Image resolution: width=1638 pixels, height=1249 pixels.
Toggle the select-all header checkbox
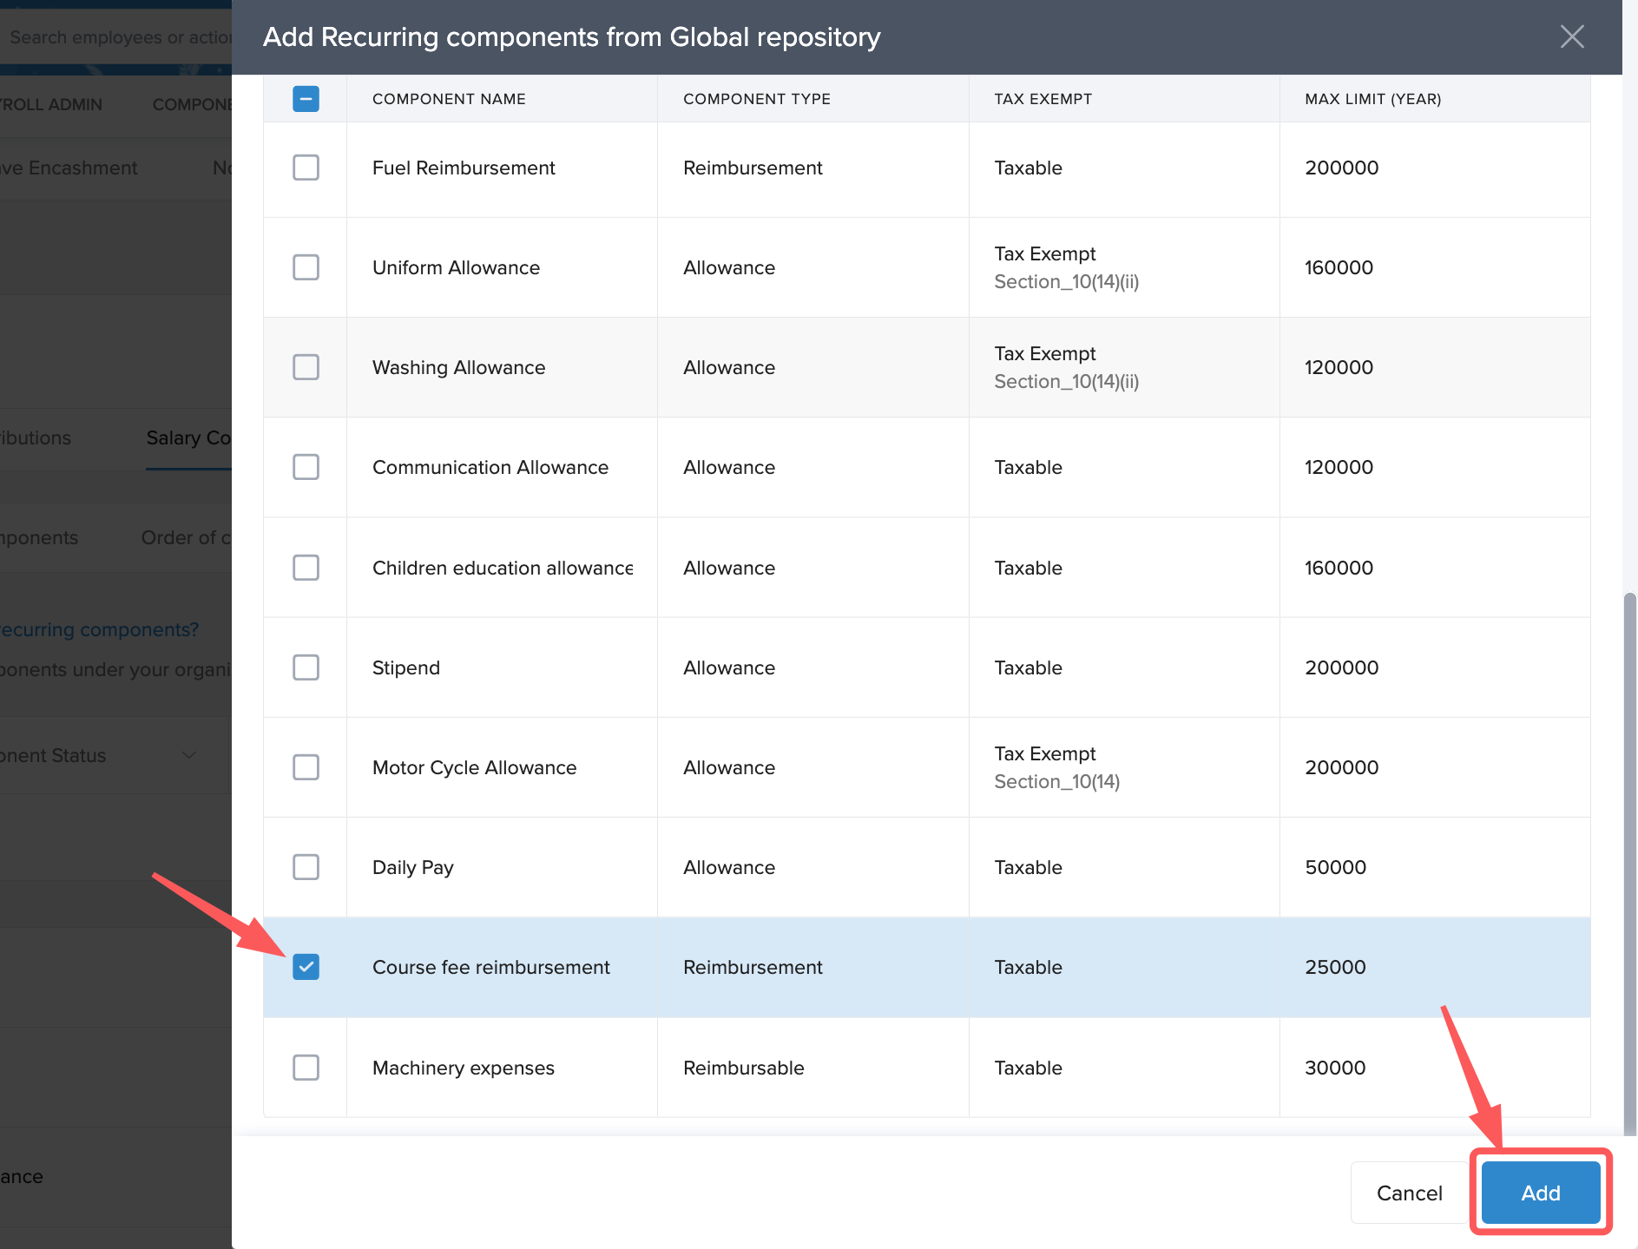[306, 99]
